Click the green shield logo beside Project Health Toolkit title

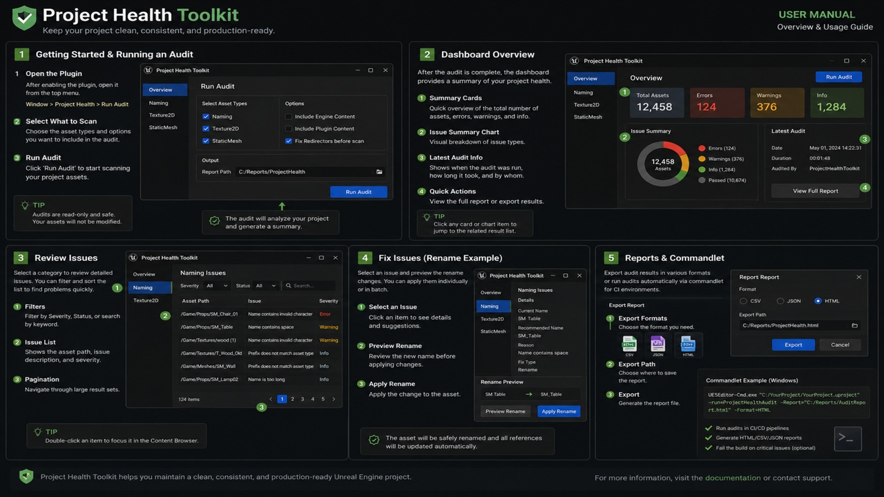click(24, 17)
